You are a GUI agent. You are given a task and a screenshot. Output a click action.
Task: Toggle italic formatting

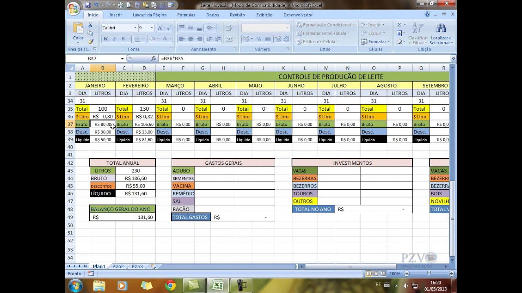[x=114, y=39]
